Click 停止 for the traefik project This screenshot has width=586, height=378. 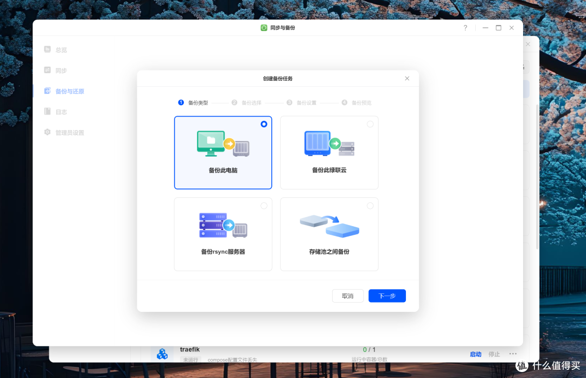(494, 354)
